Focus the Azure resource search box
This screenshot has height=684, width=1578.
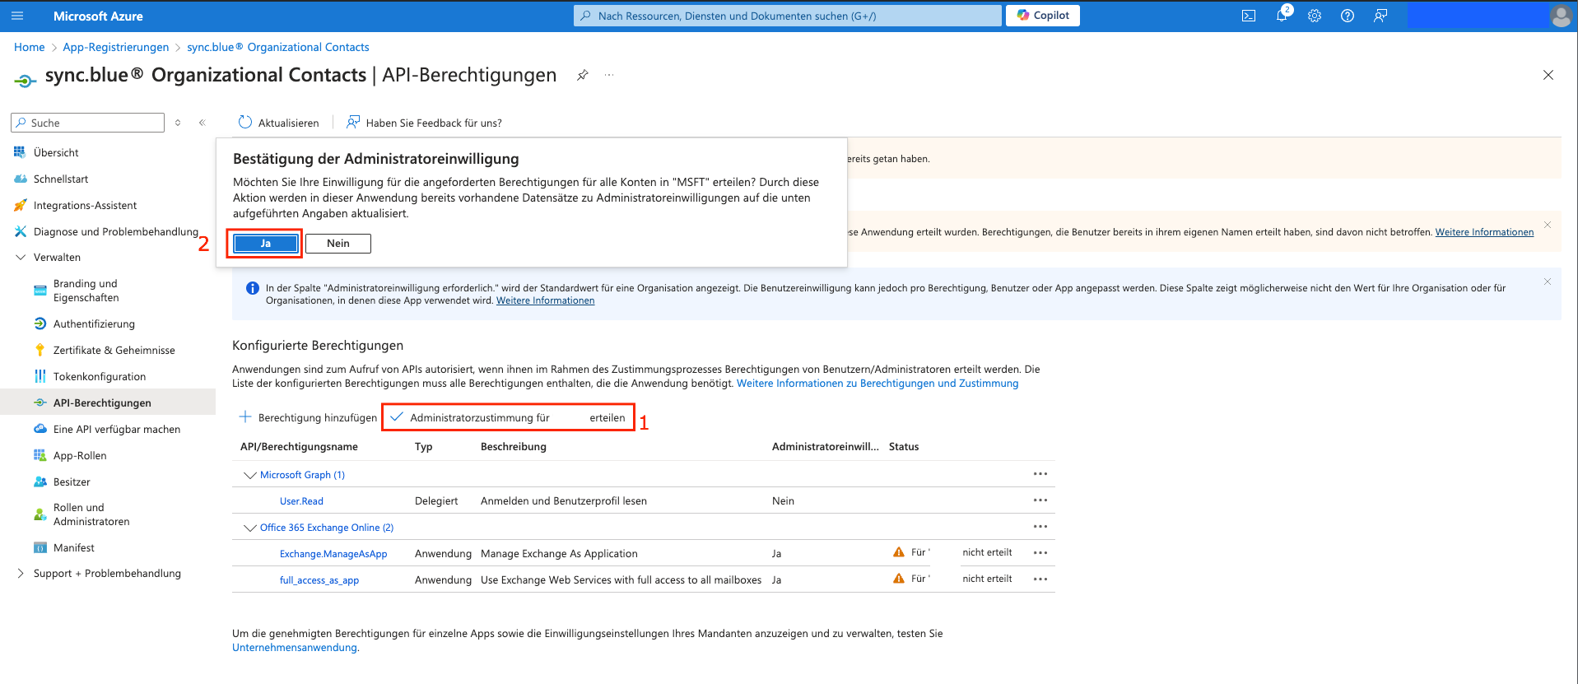click(788, 16)
